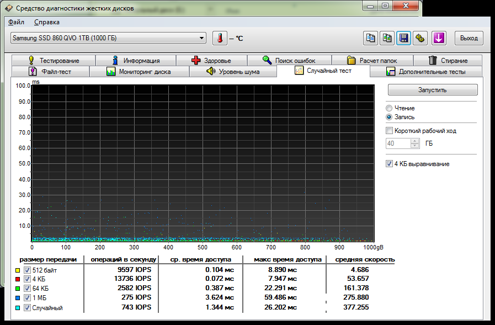Expand the Samsung SSD 860 QVO drive dropdown

click(108, 38)
